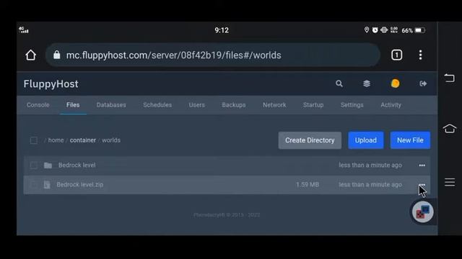
Task: Toggle the select-all files checkbox
Action: 34,140
